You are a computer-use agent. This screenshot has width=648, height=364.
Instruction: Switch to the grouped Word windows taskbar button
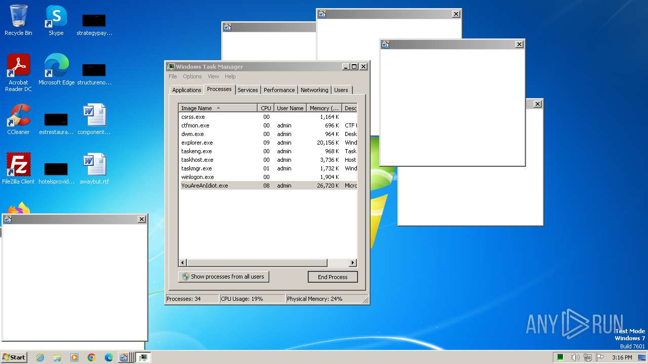click(125, 357)
